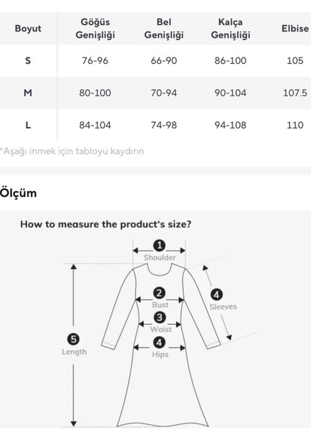The height and width of the screenshot is (441, 311).
Task: Click the number 5 Length marker
Action: click(x=73, y=339)
